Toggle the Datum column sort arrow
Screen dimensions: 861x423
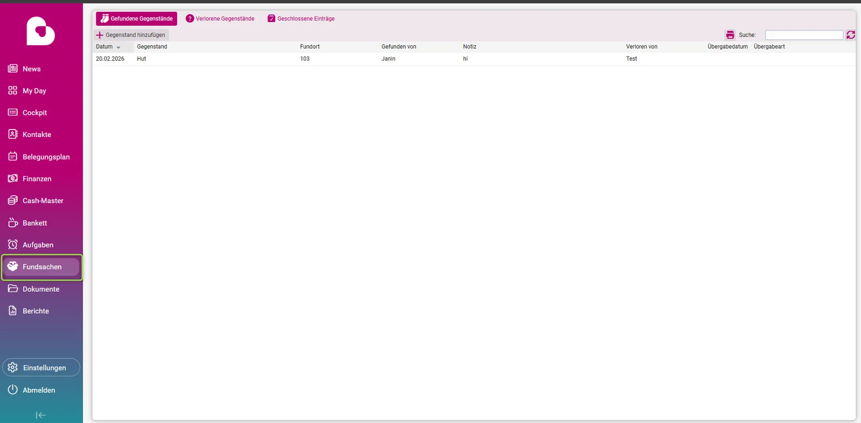pyautogui.click(x=118, y=47)
